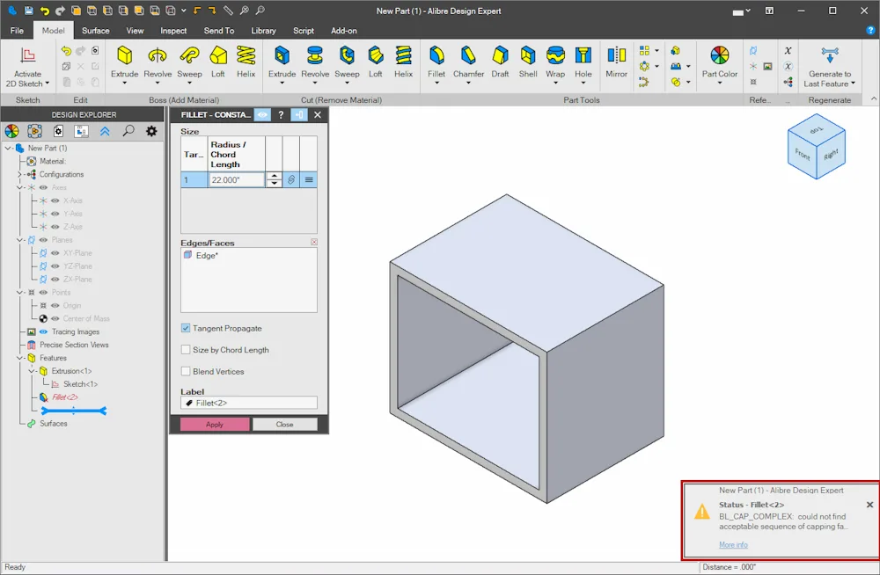
Task: Select the Fillet<2> feature in tree
Action: click(64, 397)
